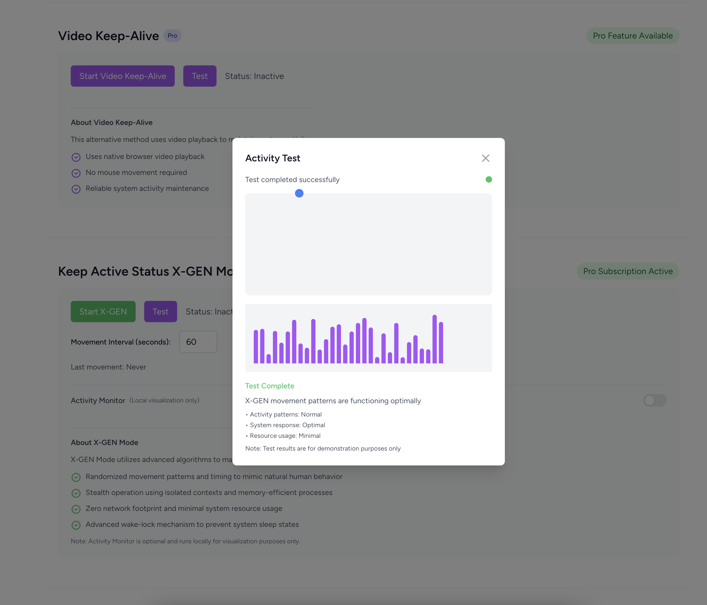Click the Pro Subscription Active badge
The height and width of the screenshot is (605, 707).
tap(628, 271)
